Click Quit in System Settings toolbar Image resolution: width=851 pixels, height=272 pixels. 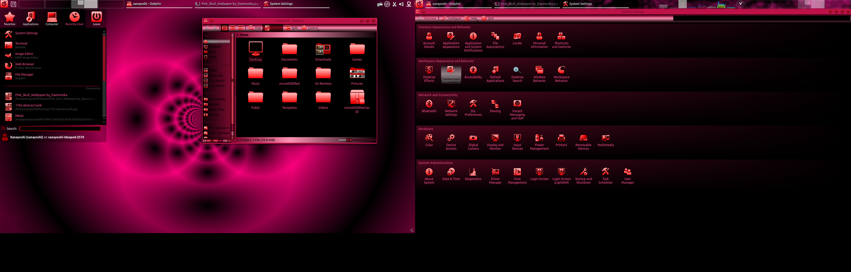click(x=488, y=18)
